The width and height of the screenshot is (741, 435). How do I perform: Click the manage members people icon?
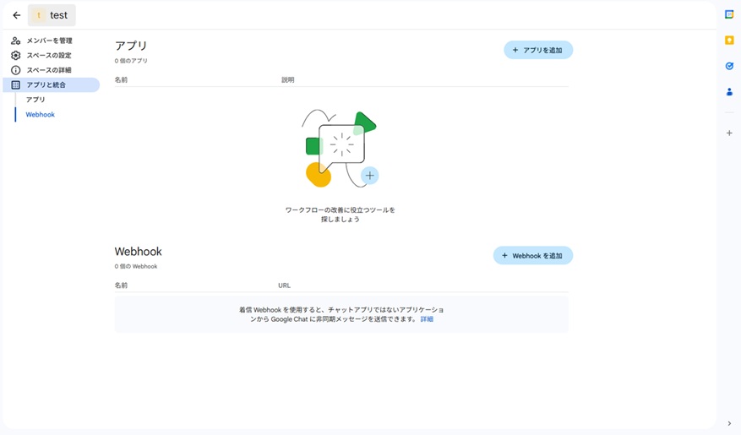tap(15, 41)
